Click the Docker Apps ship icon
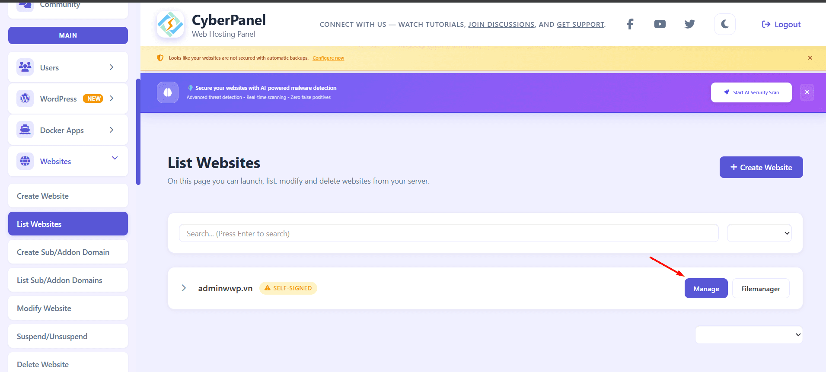 pyautogui.click(x=25, y=130)
